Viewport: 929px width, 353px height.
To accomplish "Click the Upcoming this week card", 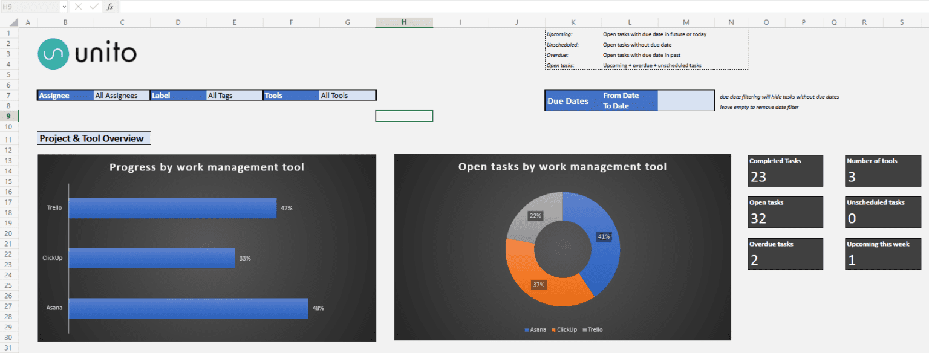I will [882, 254].
